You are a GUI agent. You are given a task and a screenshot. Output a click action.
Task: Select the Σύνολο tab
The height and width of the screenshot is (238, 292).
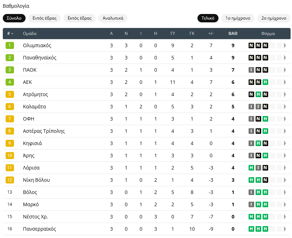(14, 18)
